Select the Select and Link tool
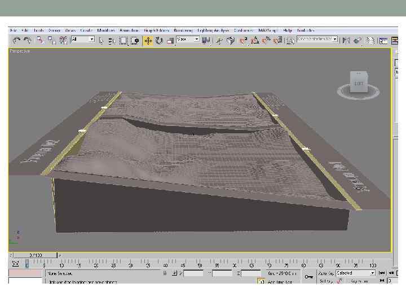 [x=40, y=41]
